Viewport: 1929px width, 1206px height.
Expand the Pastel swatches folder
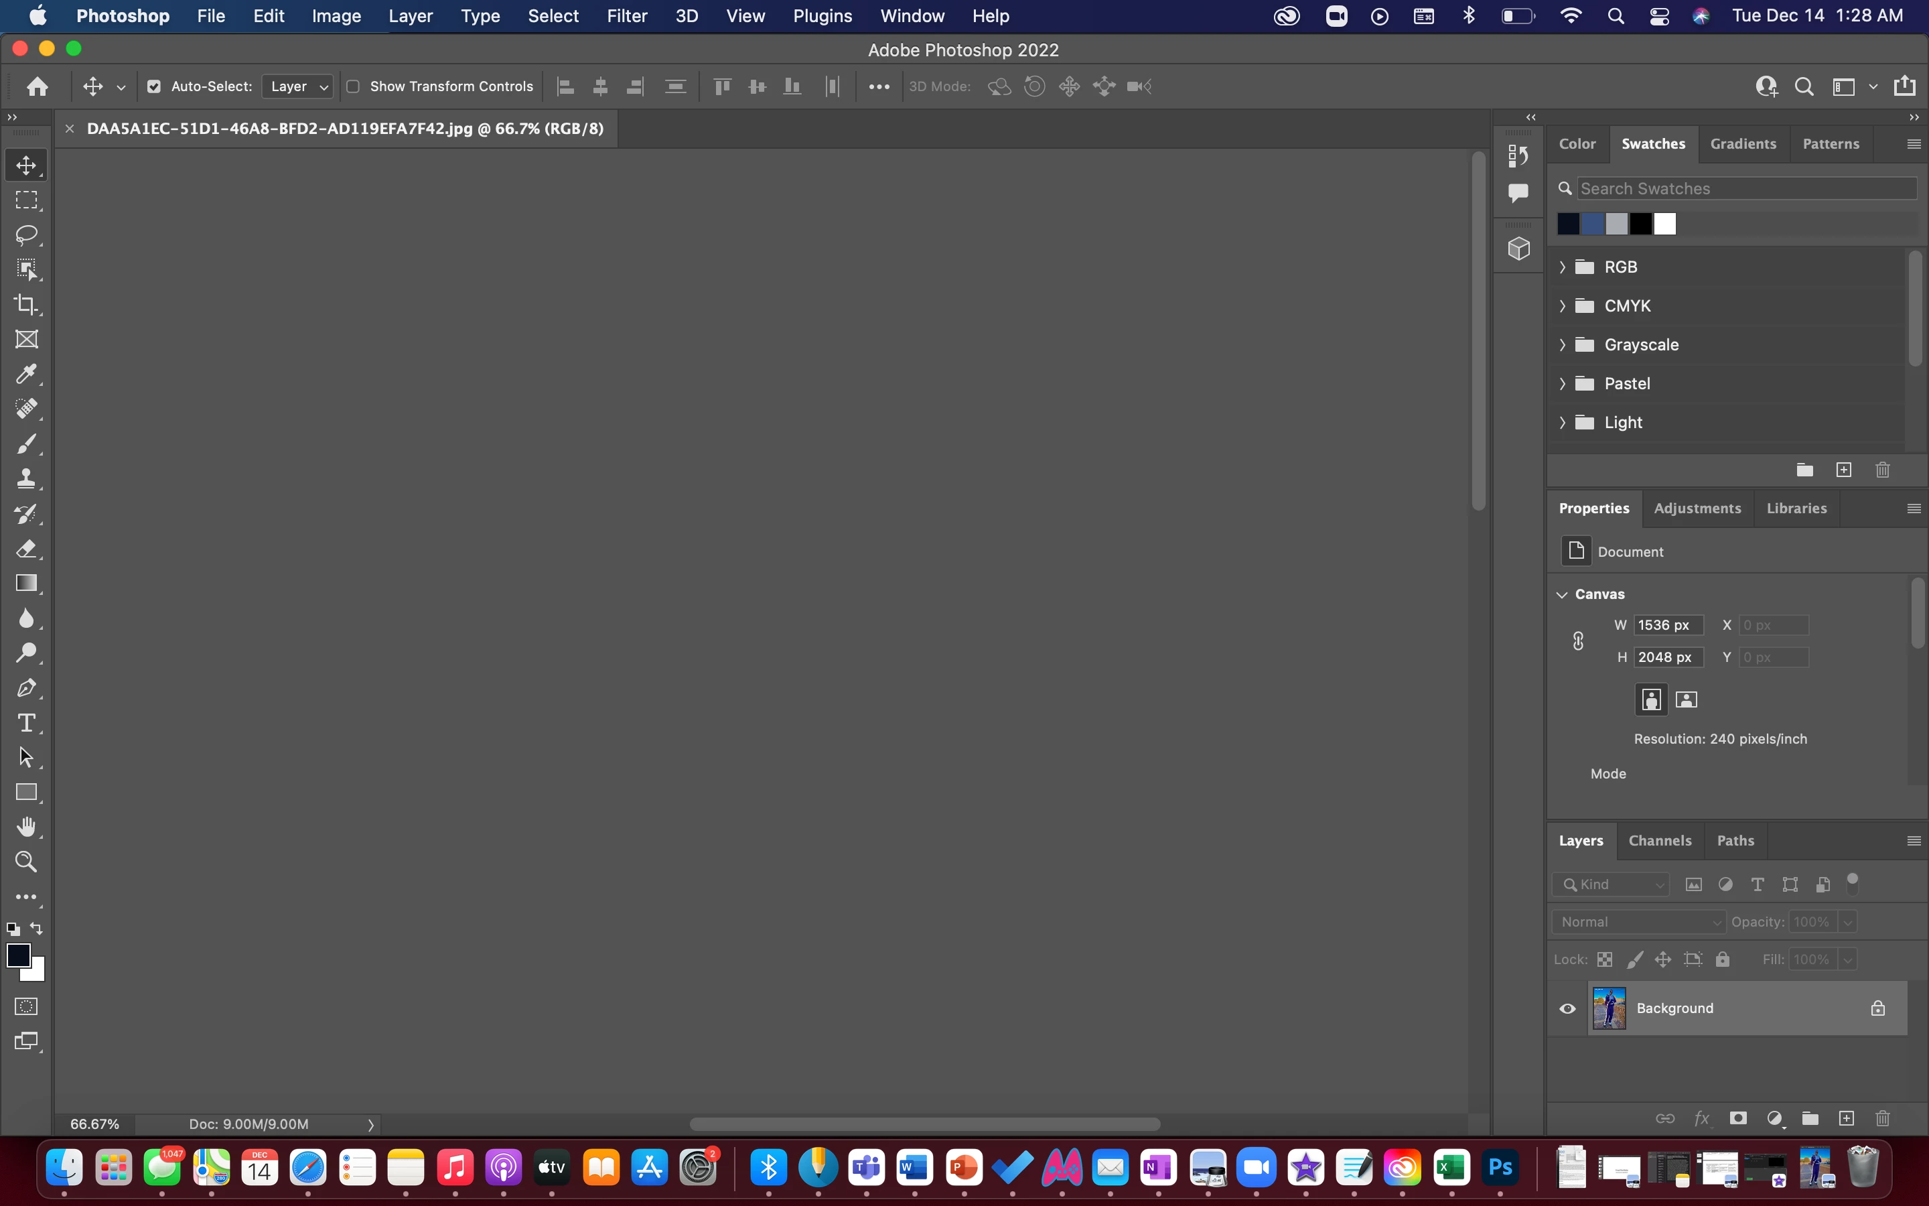(x=1563, y=384)
